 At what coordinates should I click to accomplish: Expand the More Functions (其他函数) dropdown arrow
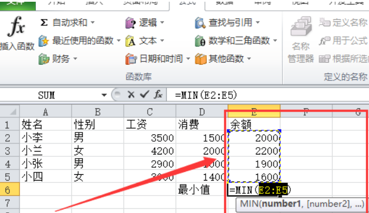pyautogui.click(x=249, y=58)
